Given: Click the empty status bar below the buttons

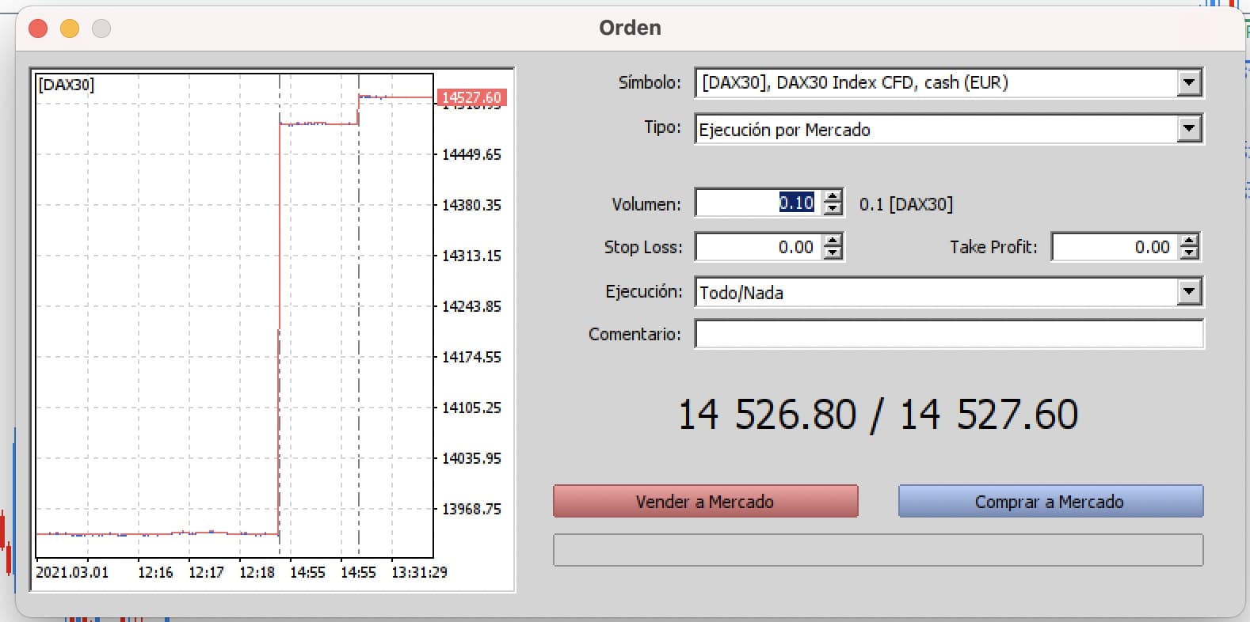Looking at the screenshot, I should click(x=878, y=550).
